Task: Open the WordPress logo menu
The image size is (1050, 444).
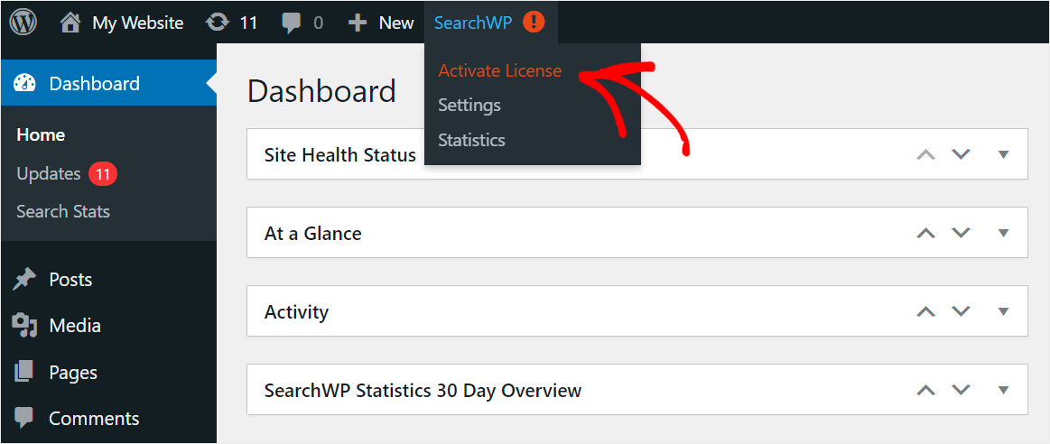Action: coord(23,22)
